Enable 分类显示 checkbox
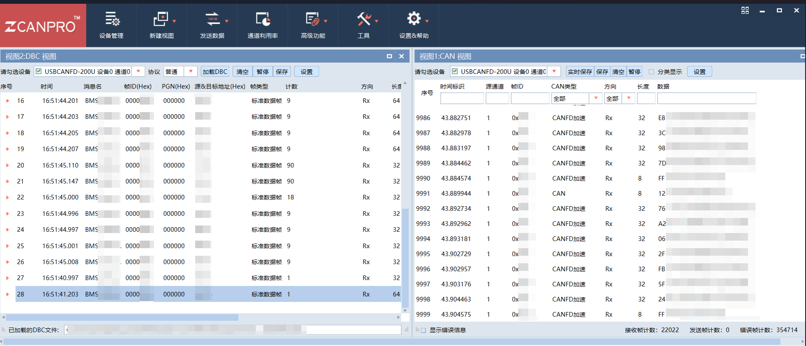This screenshot has width=806, height=346. 651,72
